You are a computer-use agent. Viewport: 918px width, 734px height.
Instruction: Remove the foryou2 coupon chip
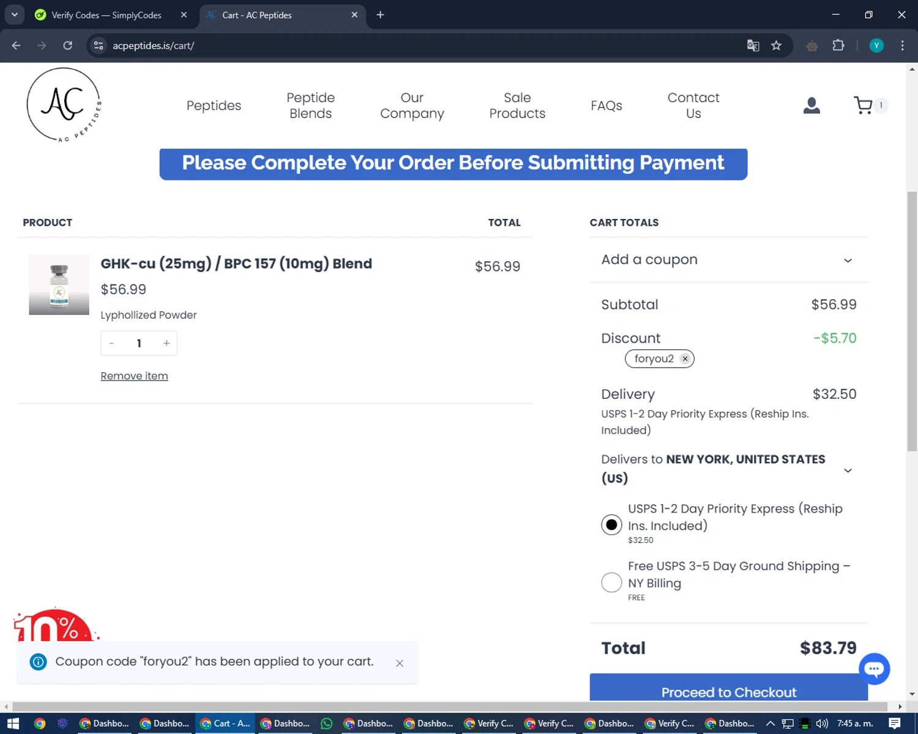point(685,359)
